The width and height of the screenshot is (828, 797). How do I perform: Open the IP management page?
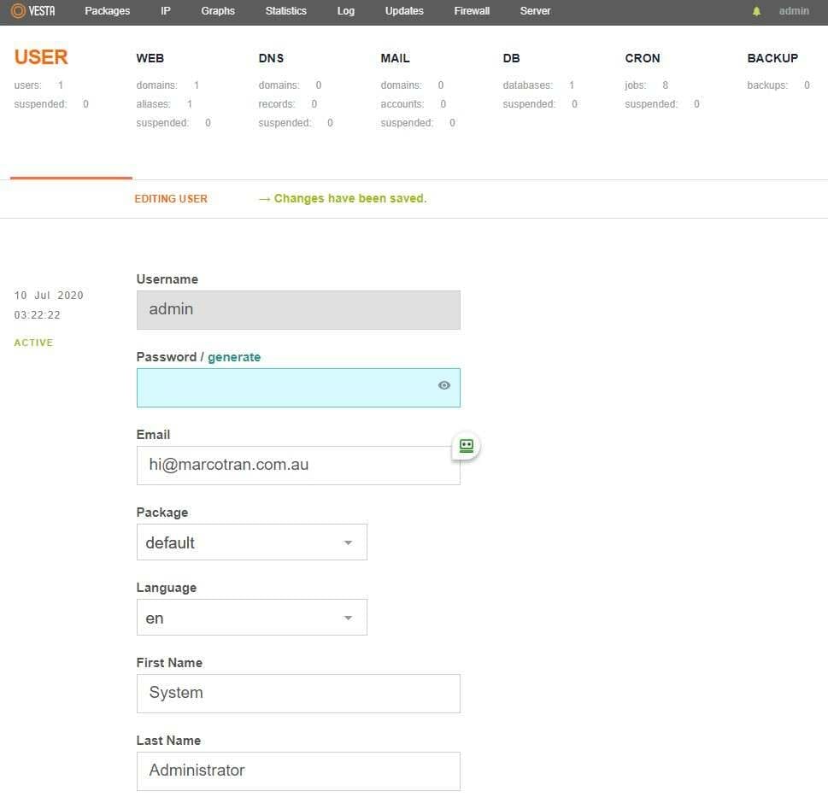164,11
